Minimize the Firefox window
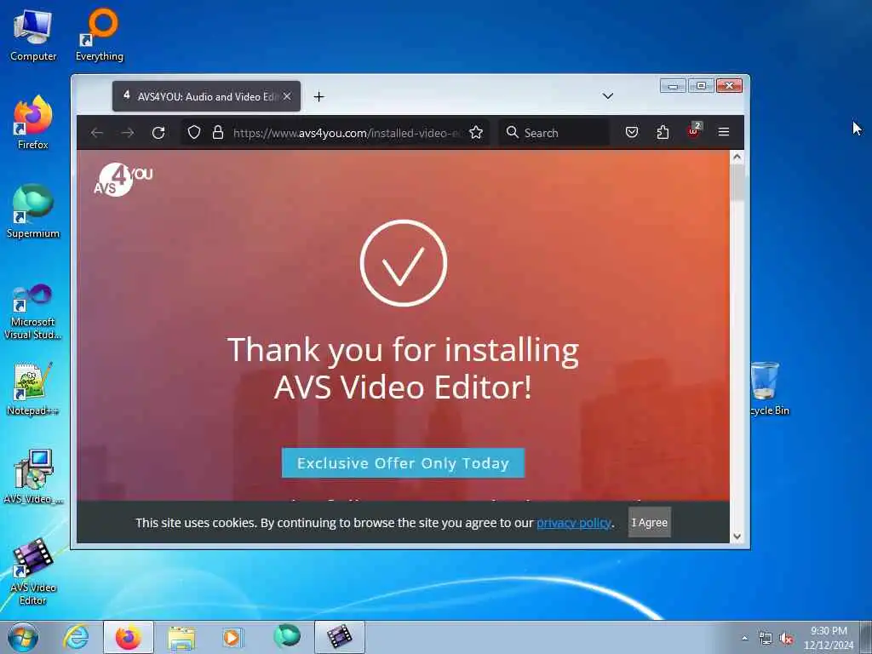 [673, 86]
